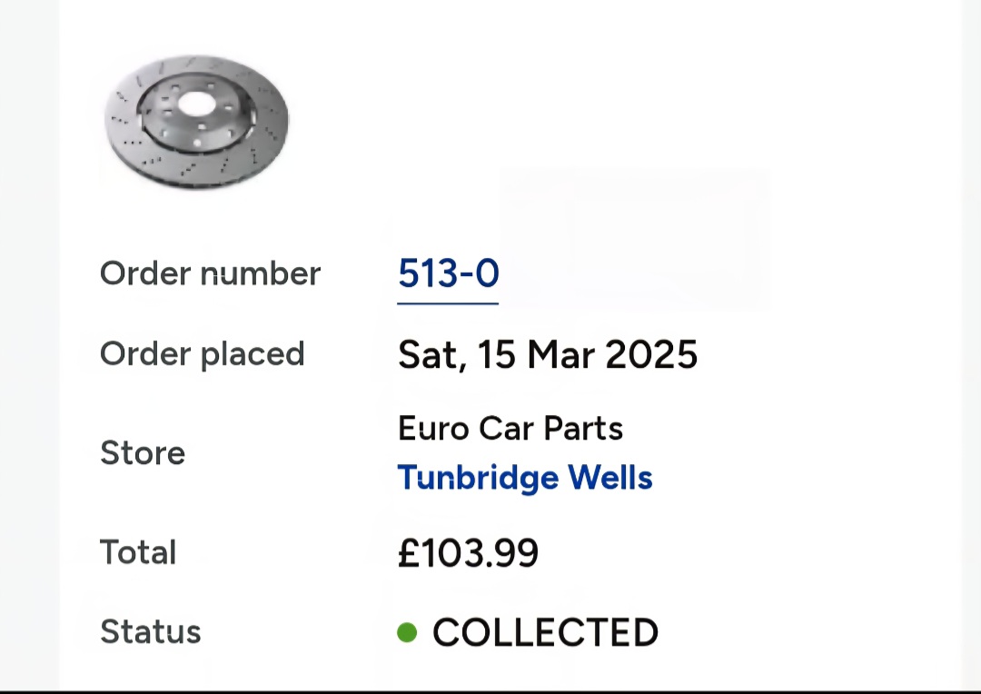Click the grey margin left of the card

pos(29,344)
